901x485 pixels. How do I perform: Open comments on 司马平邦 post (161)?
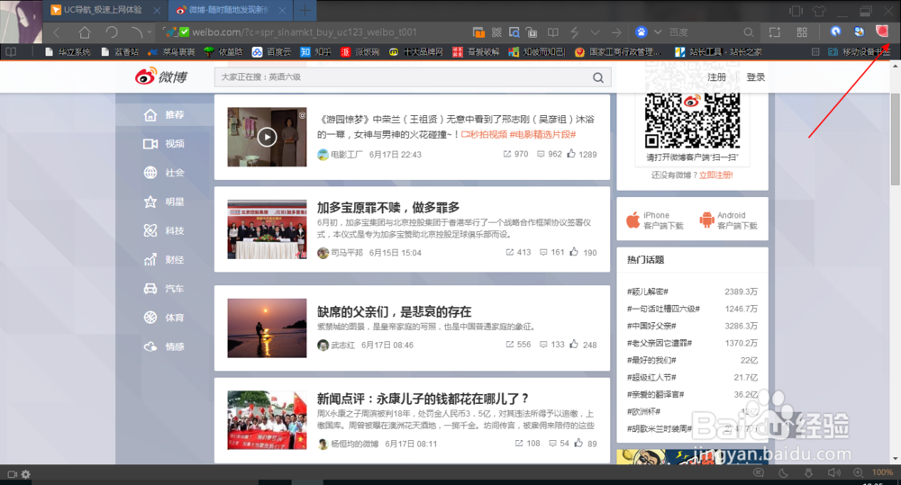click(x=551, y=252)
